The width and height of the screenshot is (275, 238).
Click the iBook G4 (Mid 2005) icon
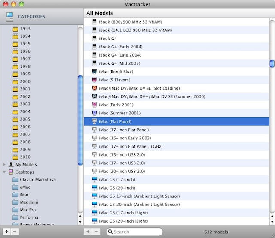95,63
